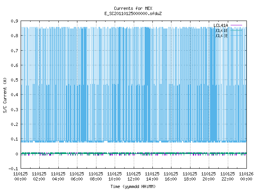Click the green legend line sample

pyautogui.click(x=236, y=30)
